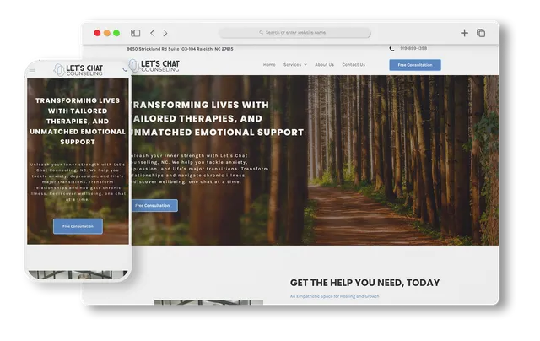
Task: Open the About Us page
Action: (324, 65)
